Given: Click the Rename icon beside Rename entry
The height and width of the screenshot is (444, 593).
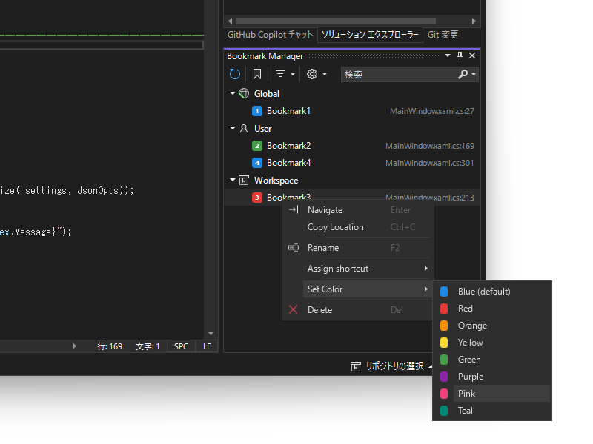Looking at the screenshot, I should pos(294,247).
